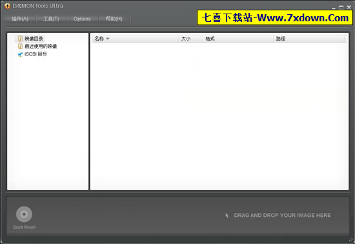Click the iSCSI 目标 network icon
The image size is (355, 244).
[x=21, y=54]
